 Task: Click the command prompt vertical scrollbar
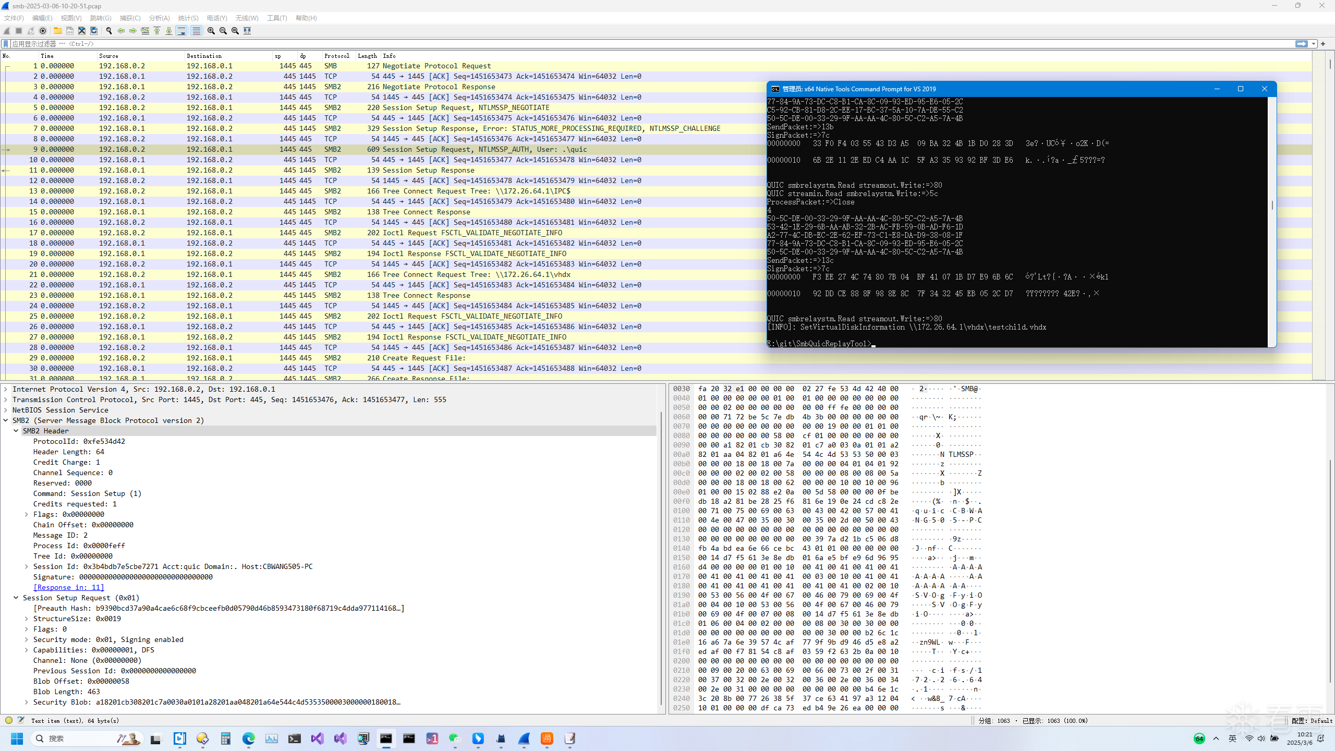[x=1272, y=205]
